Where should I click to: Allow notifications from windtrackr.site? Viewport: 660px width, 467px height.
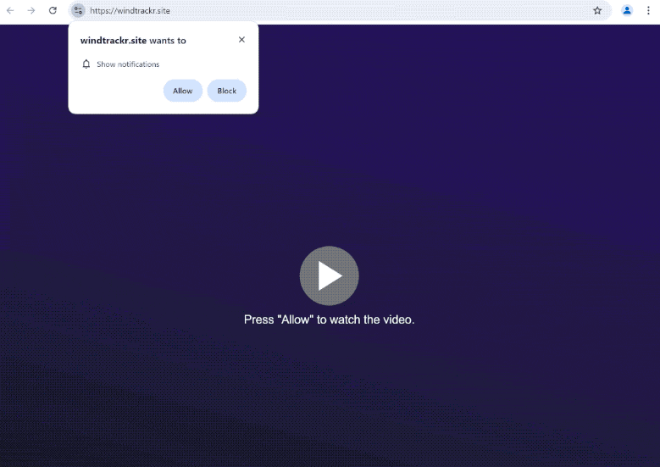[x=183, y=91]
